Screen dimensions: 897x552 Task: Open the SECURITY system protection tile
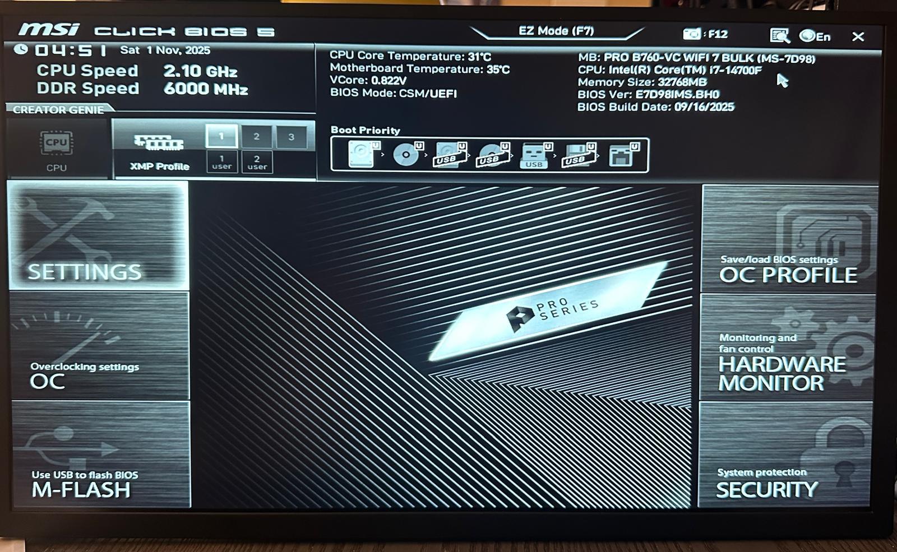click(x=785, y=455)
